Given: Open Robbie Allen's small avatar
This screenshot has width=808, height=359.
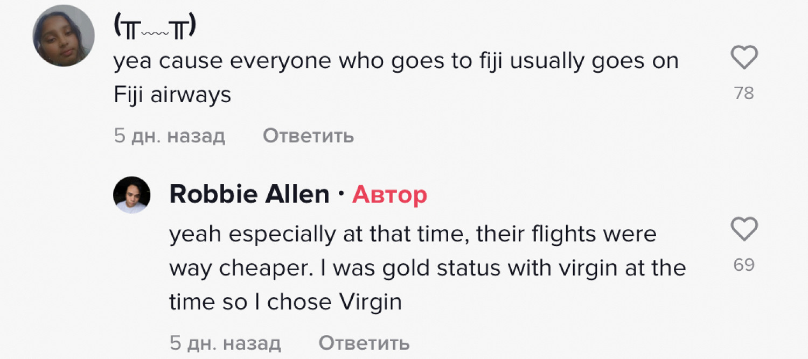Looking at the screenshot, I should click(131, 195).
